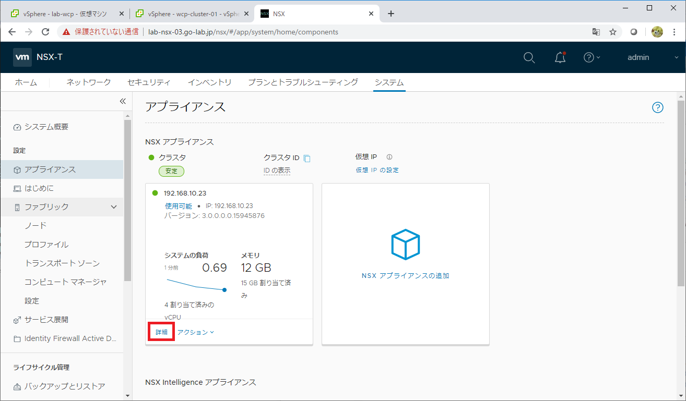The image size is (686, 401).
Task: Click the ファブリック sidebar icon
Action: (x=17, y=208)
